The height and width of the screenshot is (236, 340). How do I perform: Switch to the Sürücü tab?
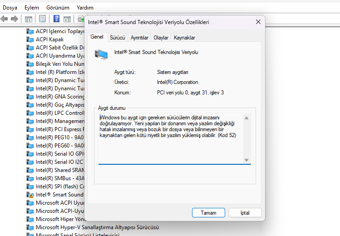coord(117,38)
